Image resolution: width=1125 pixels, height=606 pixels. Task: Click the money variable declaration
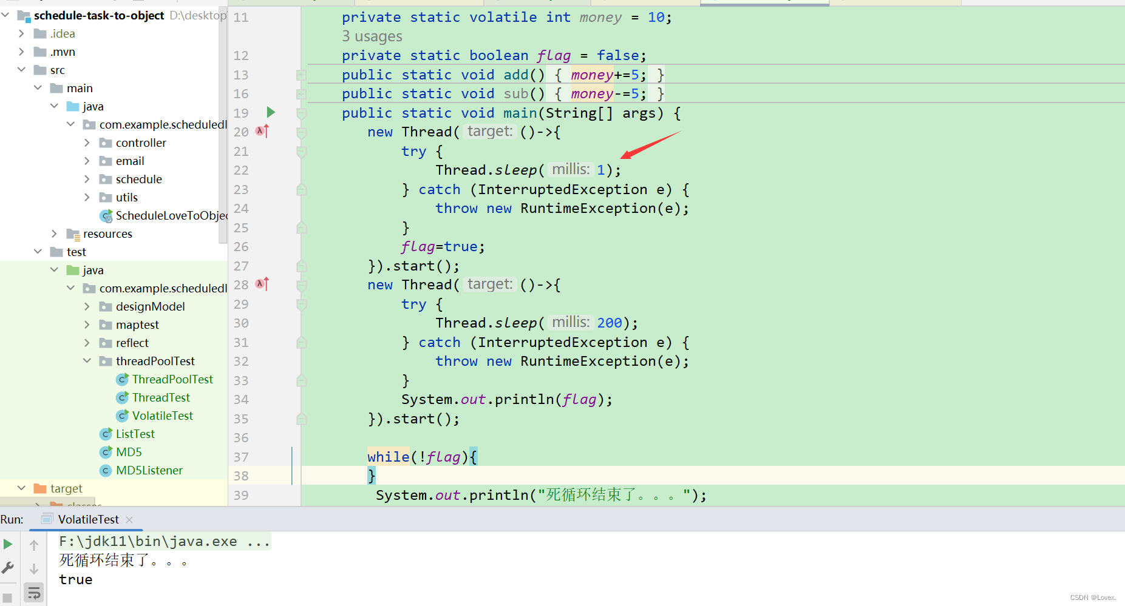pos(600,17)
